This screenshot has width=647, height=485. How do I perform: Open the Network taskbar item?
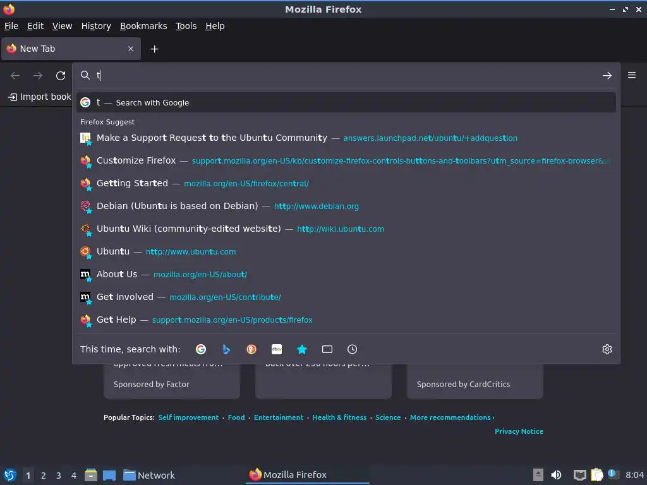click(149, 475)
